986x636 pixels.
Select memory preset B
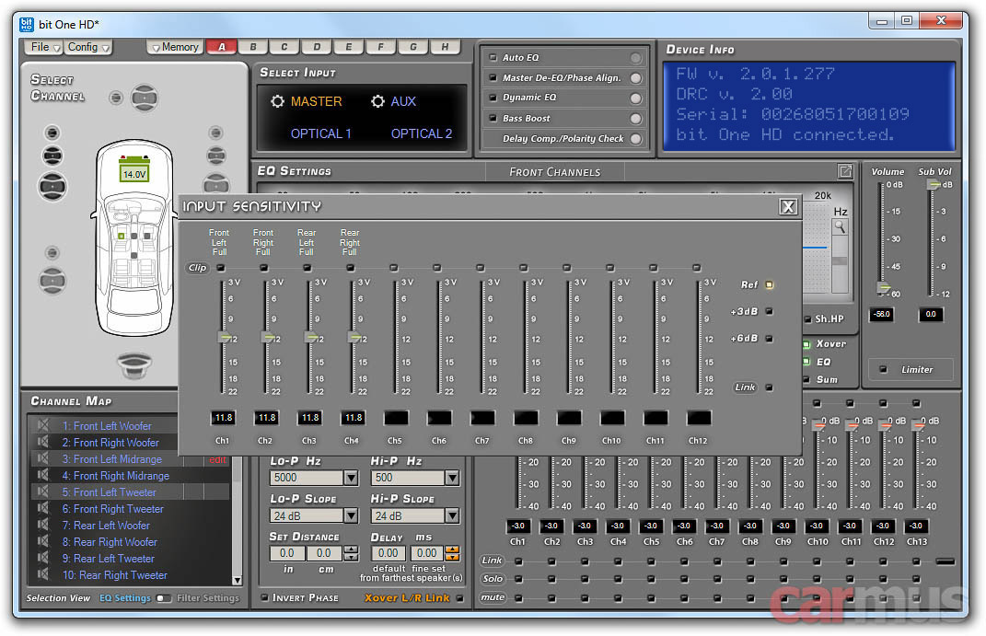click(x=253, y=47)
